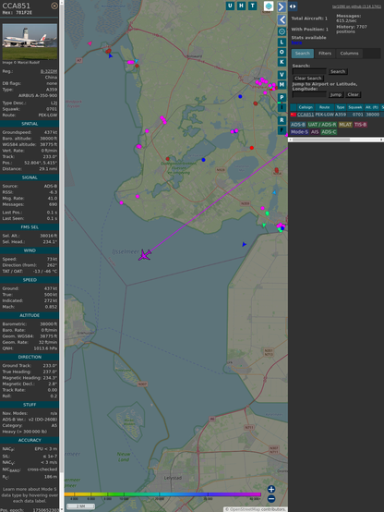This screenshot has width=384, height=512.
Task: Click the 'AIRBUS A-350-900' type text
Action: [38, 96]
